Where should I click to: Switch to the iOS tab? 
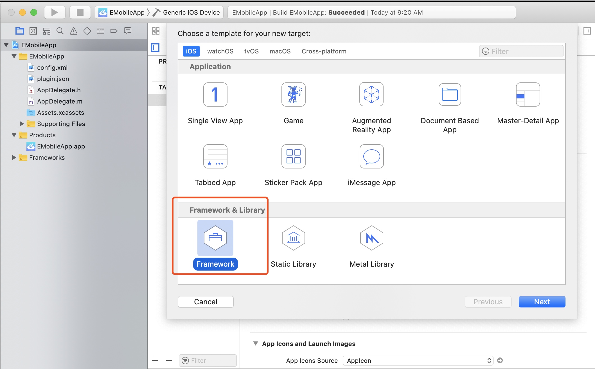pos(191,51)
